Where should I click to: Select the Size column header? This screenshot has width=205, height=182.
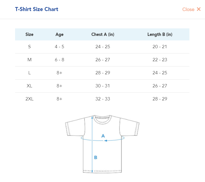29,34
